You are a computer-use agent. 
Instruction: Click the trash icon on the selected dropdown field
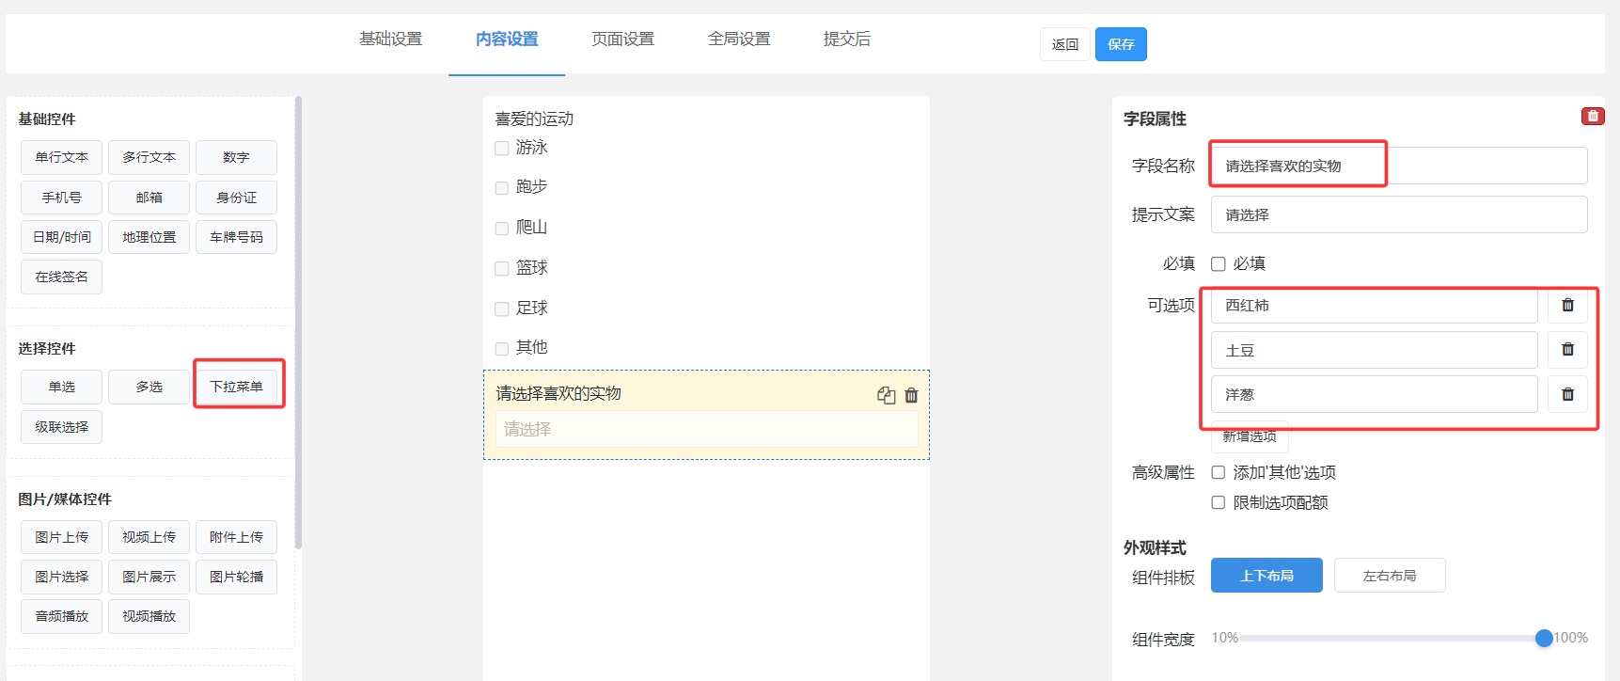click(x=911, y=395)
